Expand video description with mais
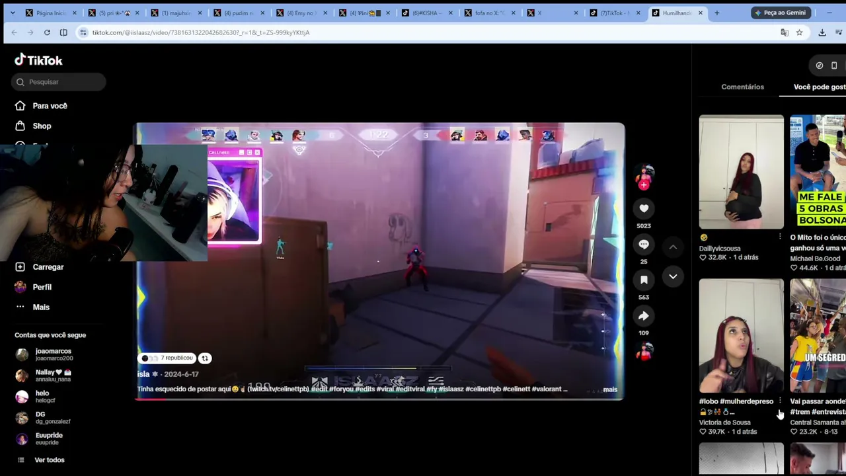 (x=610, y=389)
